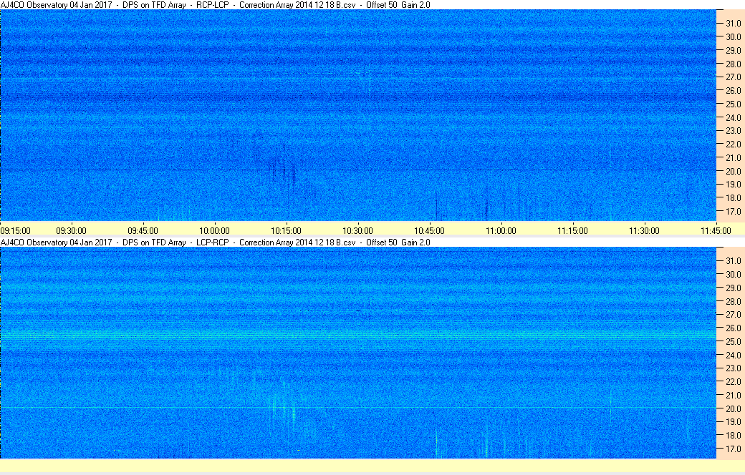Click 24.0 frequency label on RCP-LCP chart

point(733,117)
